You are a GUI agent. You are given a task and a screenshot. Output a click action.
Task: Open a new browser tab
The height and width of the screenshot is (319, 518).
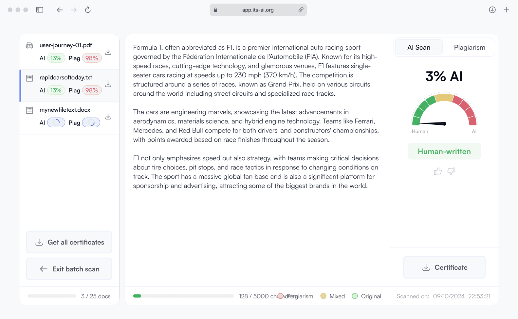point(506,10)
